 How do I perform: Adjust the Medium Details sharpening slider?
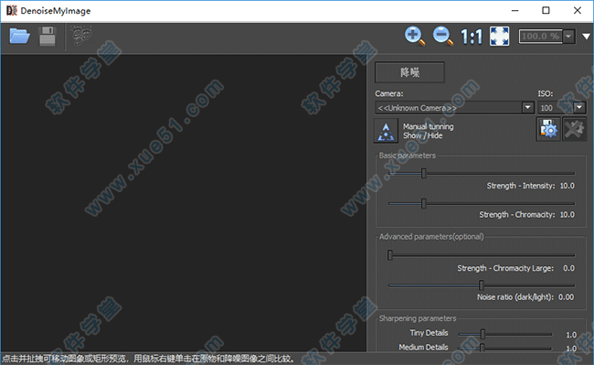[x=505, y=348]
